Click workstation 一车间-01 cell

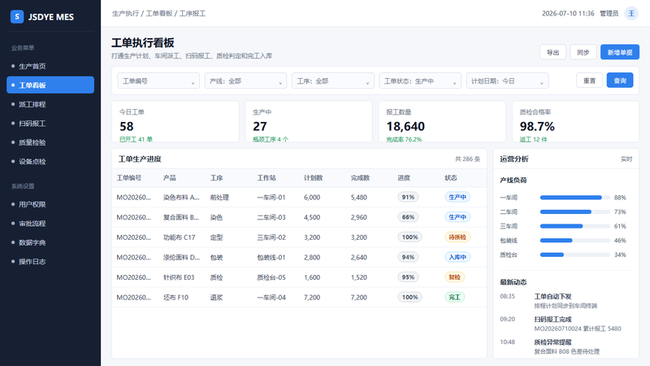click(x=271, y=198)
